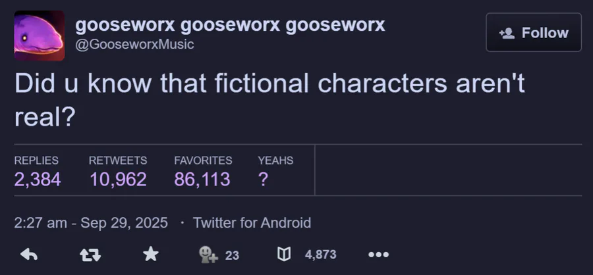
Task: Click the open book bookmark icon
Action: coord(286,255)
